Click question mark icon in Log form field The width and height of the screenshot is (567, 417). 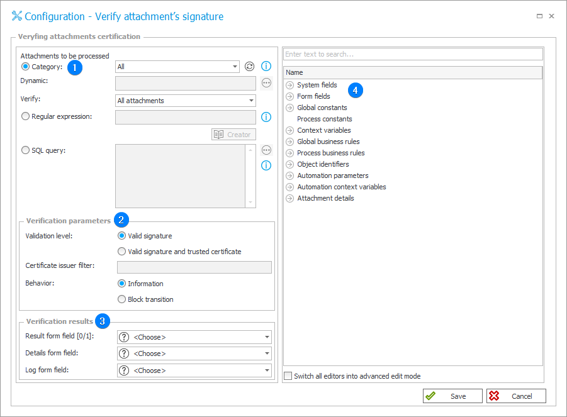click(x=124, y=370)
